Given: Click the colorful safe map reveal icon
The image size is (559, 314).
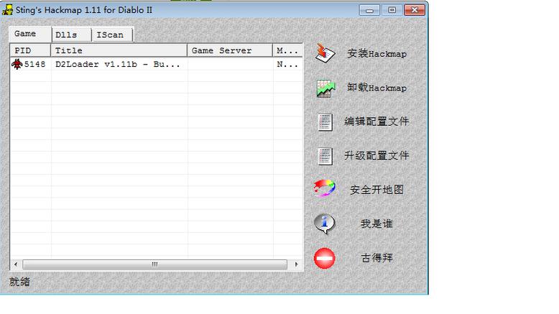Looking at the screenshot, I should tap(325, 189).
